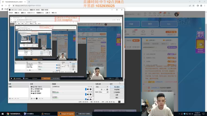Toggle visibility of the 窗口捕获 source
This screenshot has height=116, width=207.
(x=32, y=91)
